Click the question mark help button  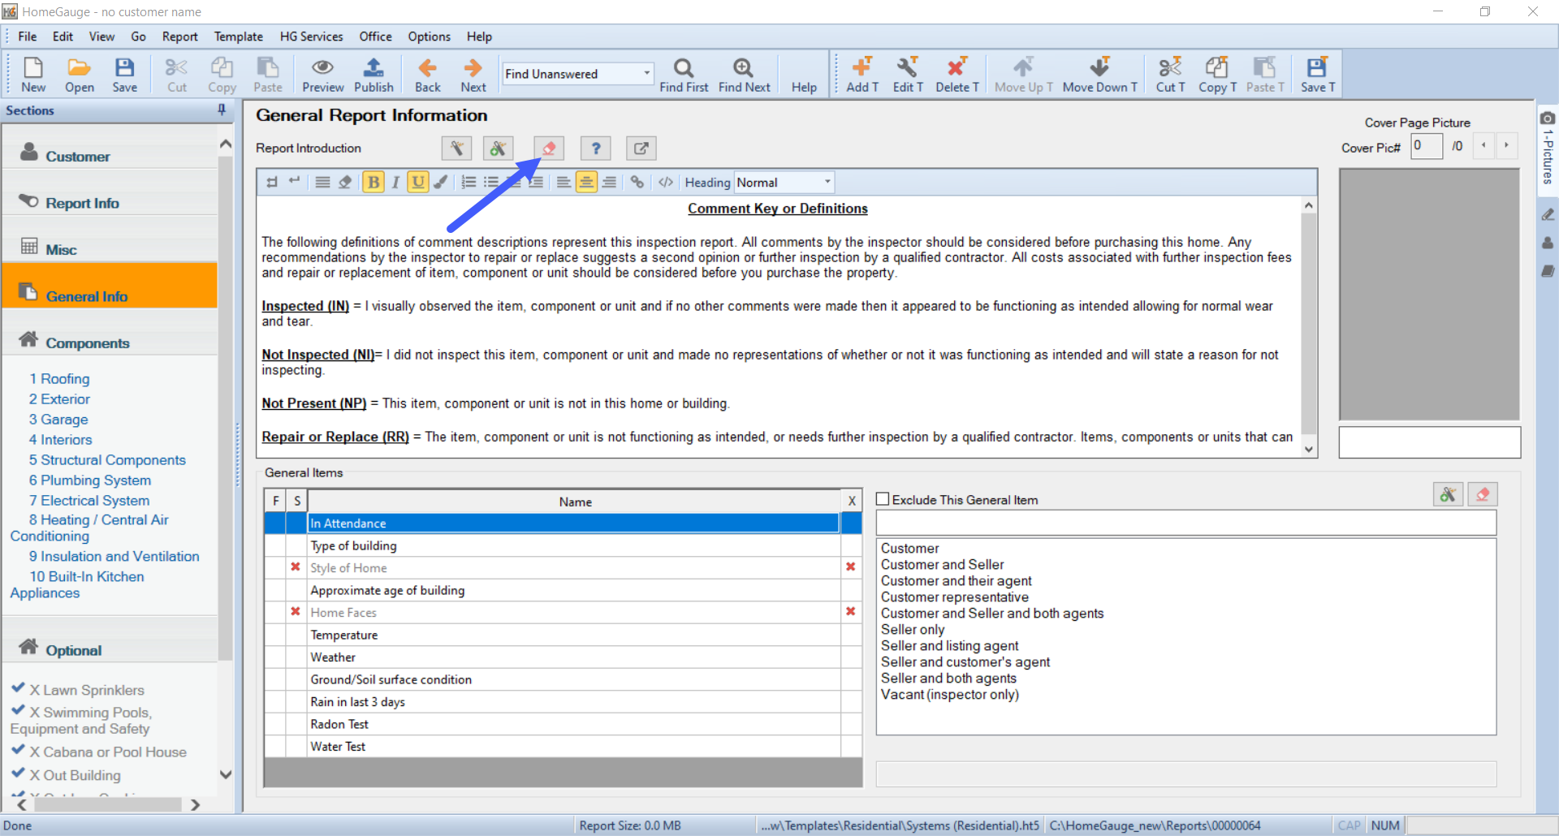tap(595, 149)
